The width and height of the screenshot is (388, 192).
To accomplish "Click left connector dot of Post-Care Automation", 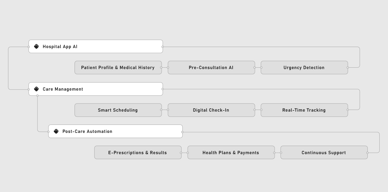I will click(x=48, y=132).
